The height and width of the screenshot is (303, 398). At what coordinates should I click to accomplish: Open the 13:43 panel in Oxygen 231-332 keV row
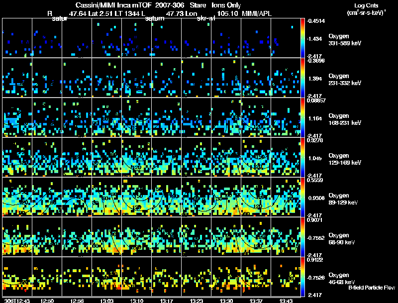tap(286, 78)
